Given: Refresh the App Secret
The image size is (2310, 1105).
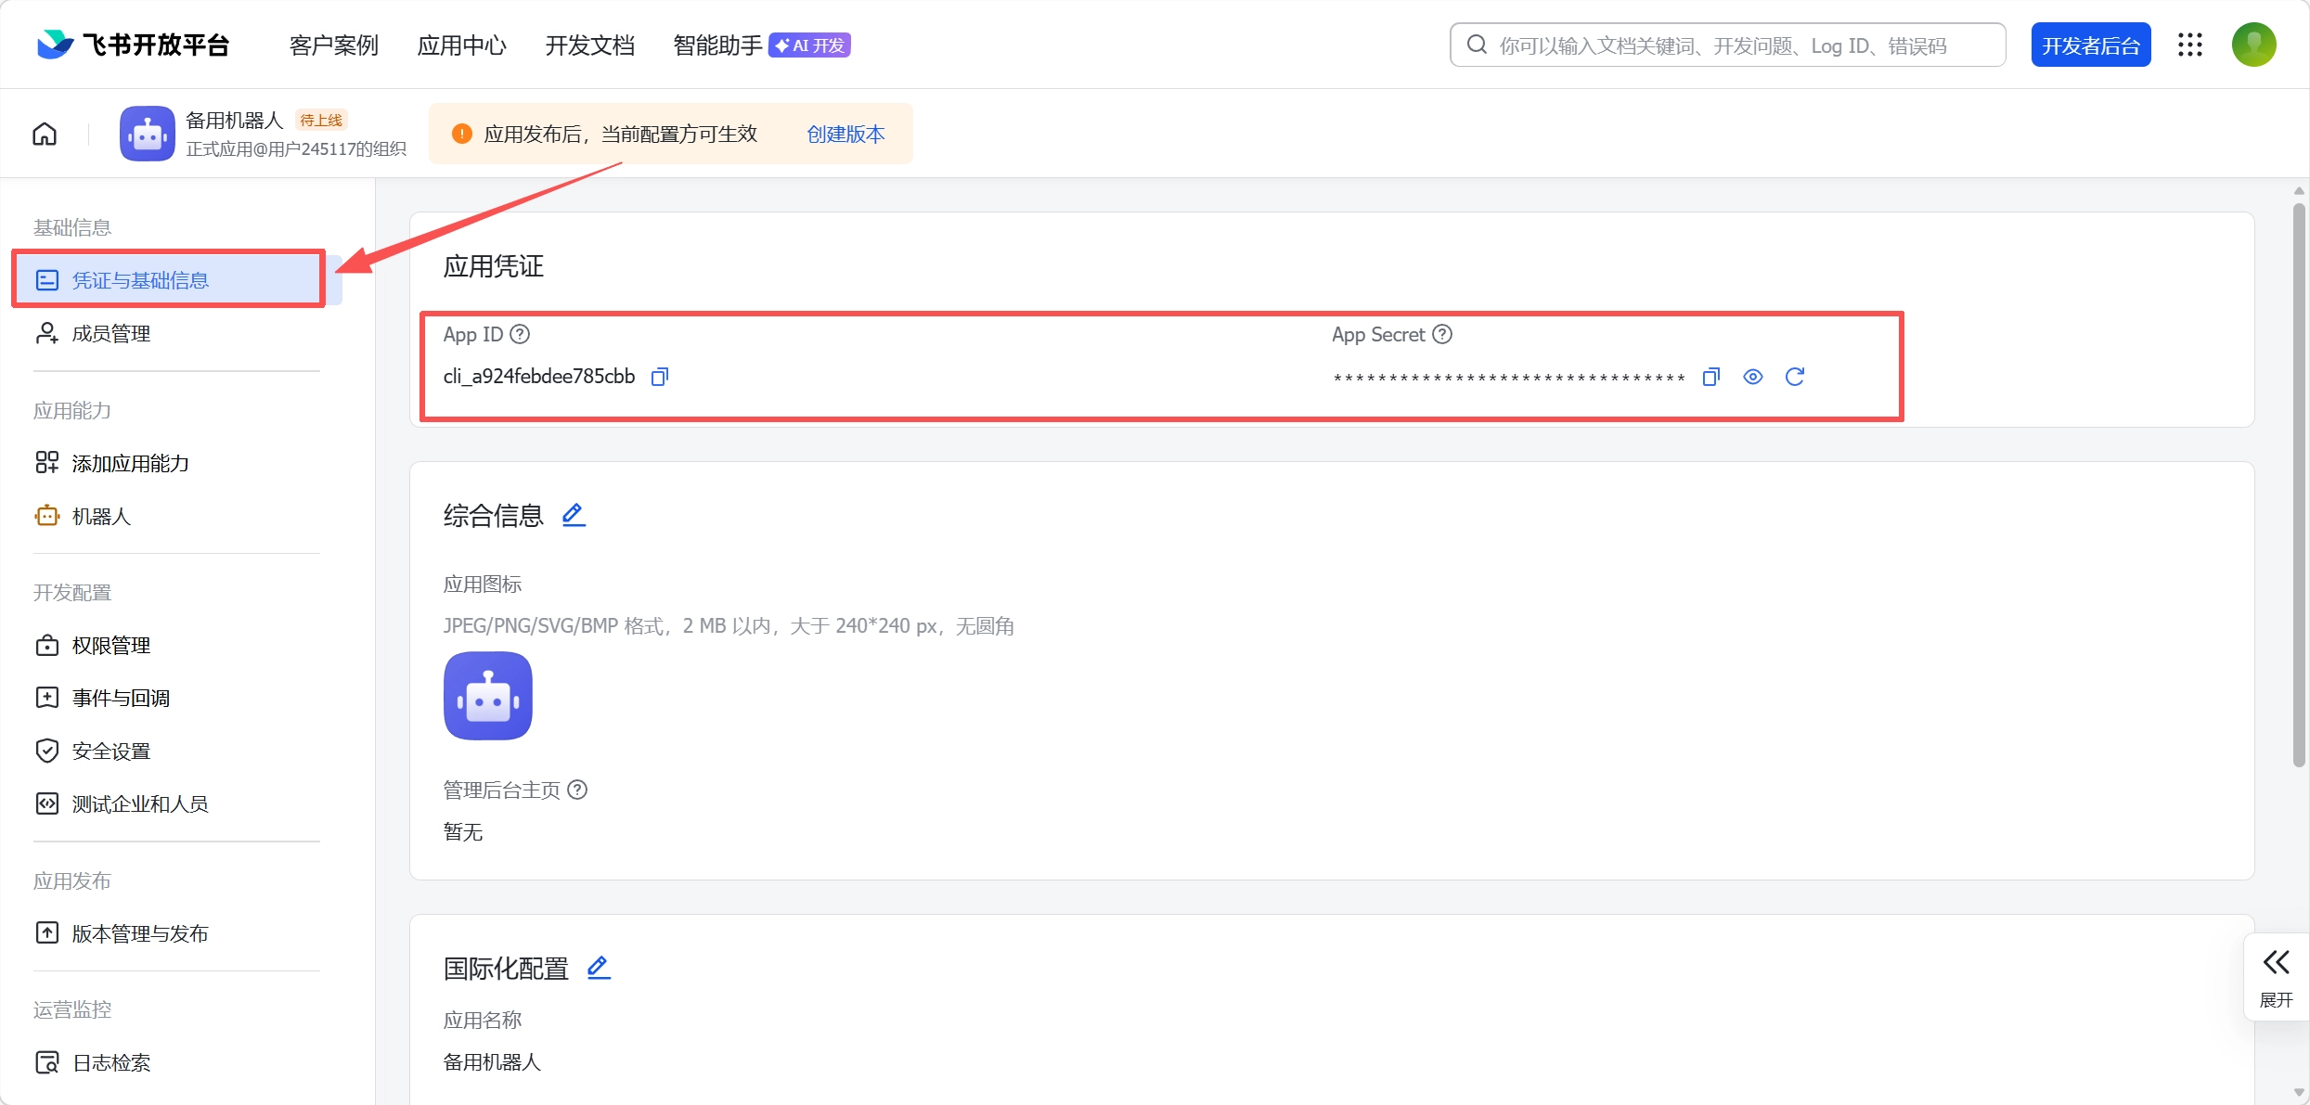Looking at the screenshot, I should pos(1795,377).
